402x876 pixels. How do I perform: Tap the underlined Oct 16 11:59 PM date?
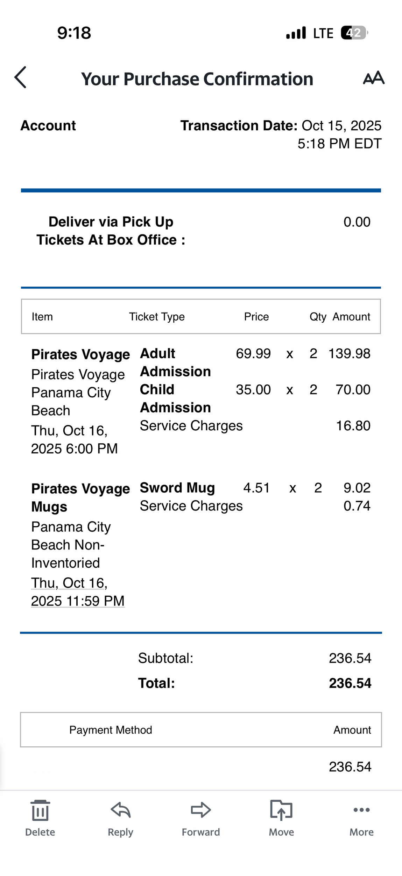point(78,592)
